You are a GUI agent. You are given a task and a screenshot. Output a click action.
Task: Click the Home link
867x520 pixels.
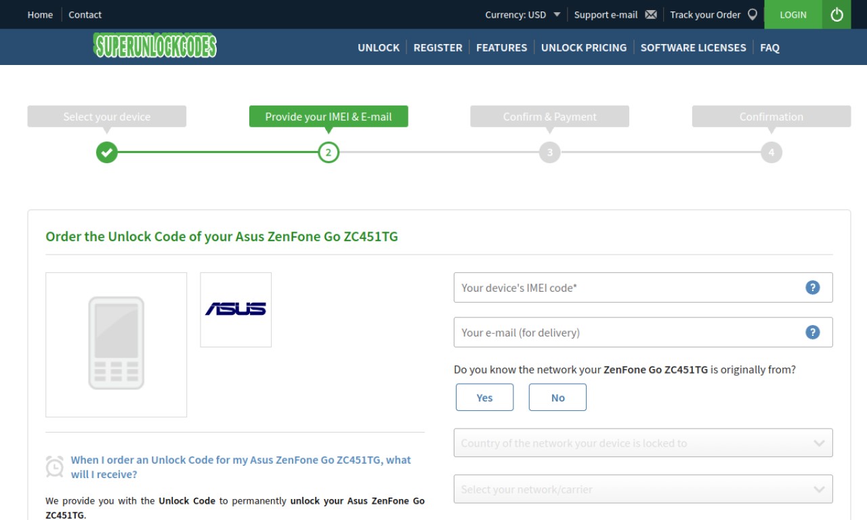pyautogui.click(x=40, y=15)
